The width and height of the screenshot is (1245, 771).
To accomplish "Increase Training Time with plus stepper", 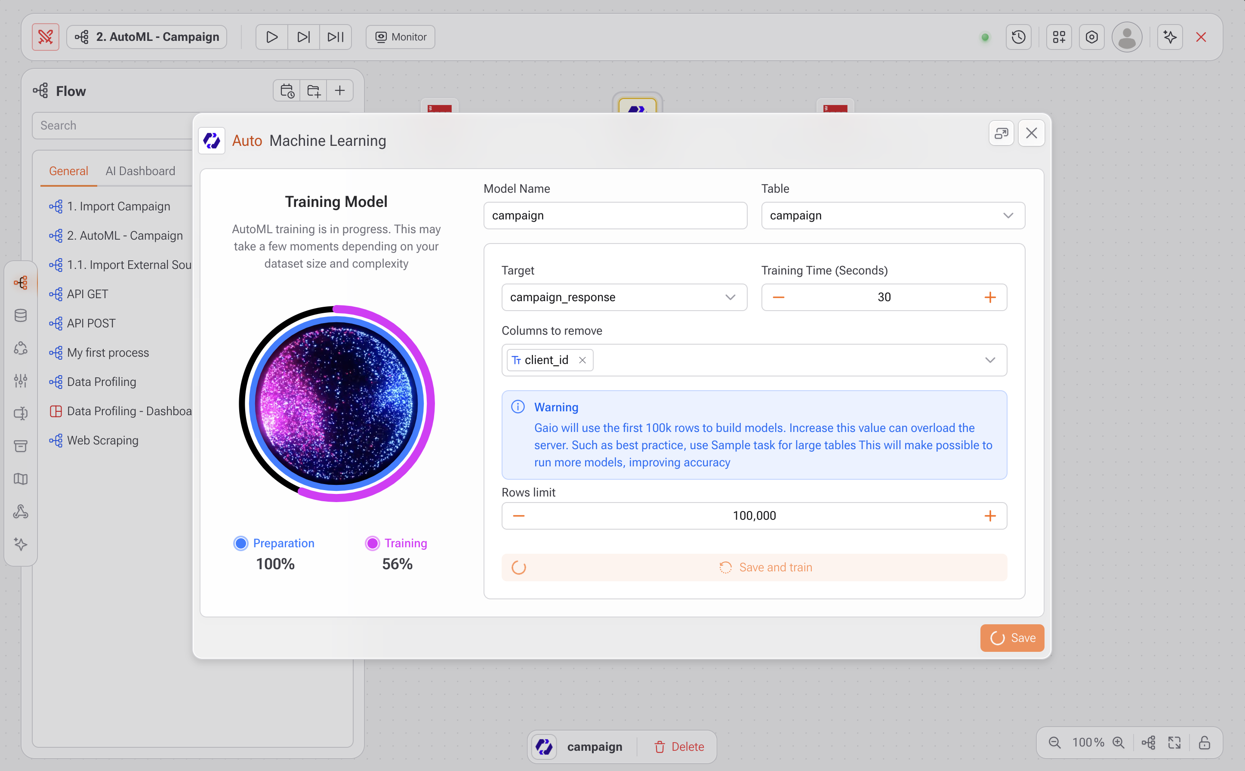I will point(989,297).
